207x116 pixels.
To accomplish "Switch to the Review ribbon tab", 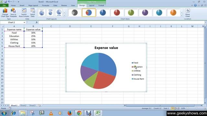I will (64, 5).
